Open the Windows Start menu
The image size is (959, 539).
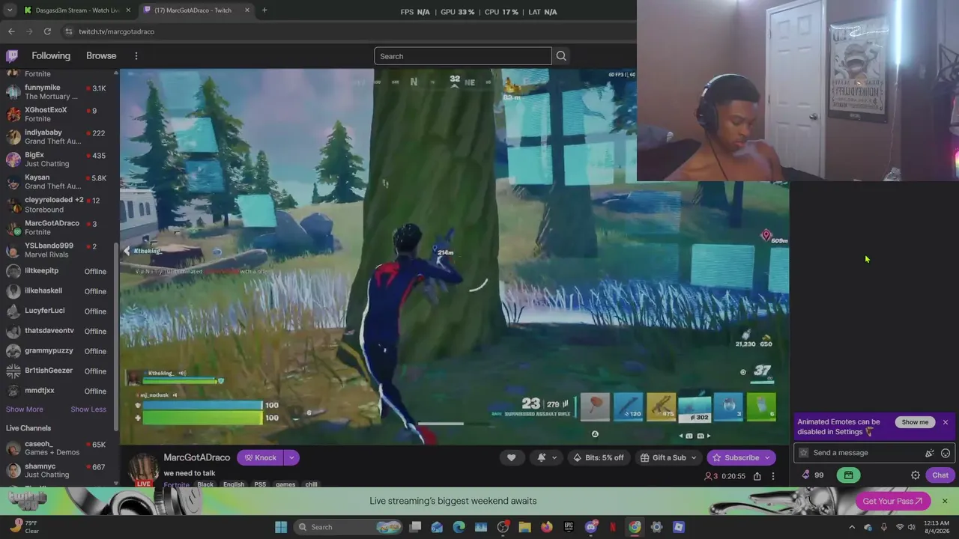pyautogui.click(x=281, y=527)
